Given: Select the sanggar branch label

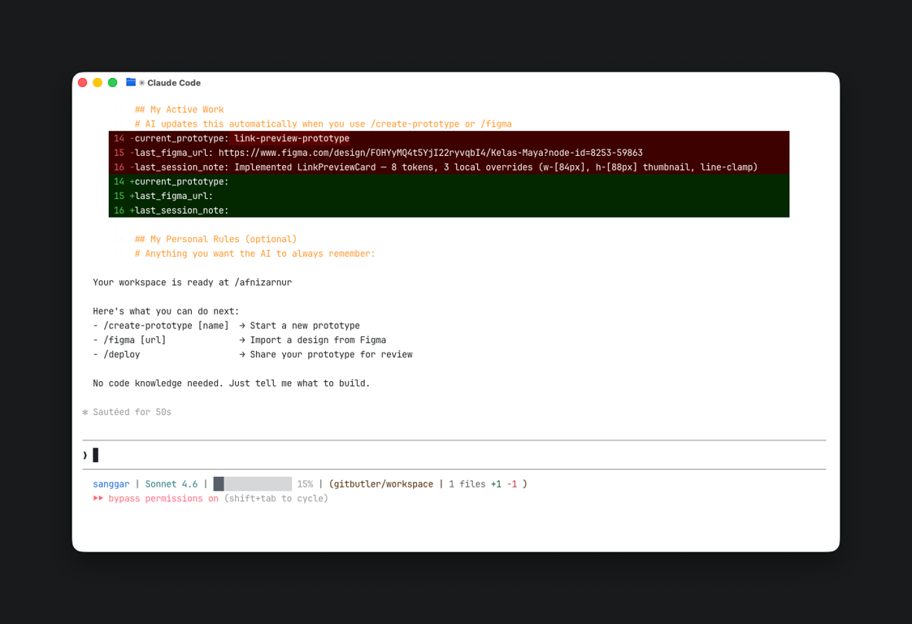Looking at the screenshot, I should [111, 483].
